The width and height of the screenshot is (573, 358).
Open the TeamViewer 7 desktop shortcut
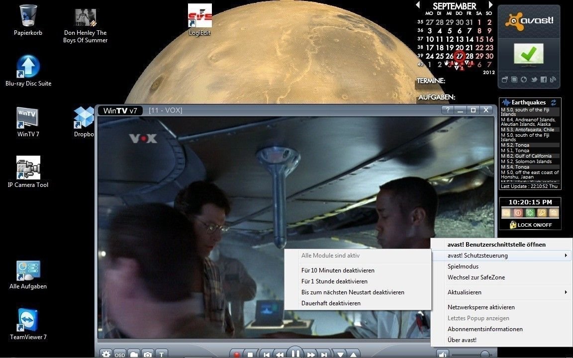pyautogui.click(x=28, y=324)
